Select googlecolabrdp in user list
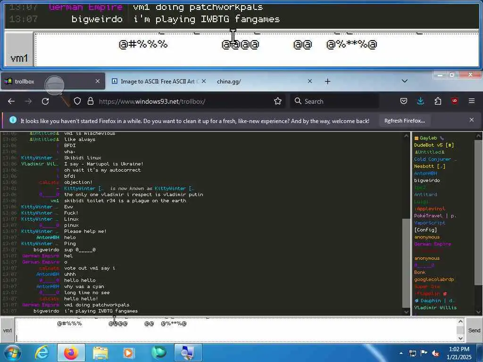Viewport: 483px width, 362px height. pyautogui.click(x=434, y=280)
